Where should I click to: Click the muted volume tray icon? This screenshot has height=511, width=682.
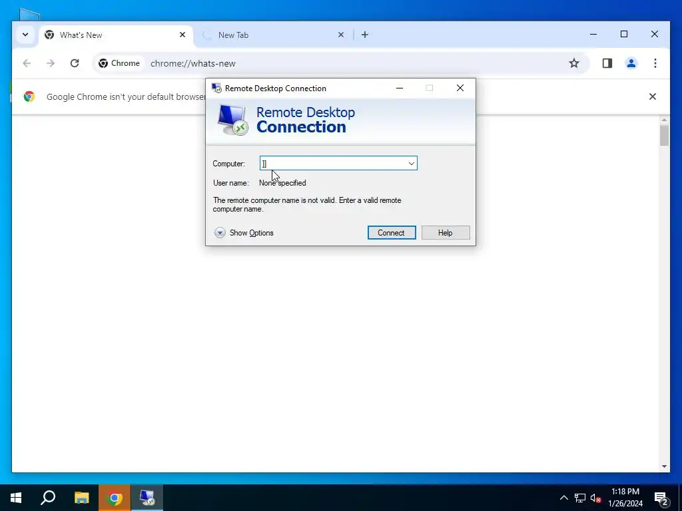tap(595, 498)
